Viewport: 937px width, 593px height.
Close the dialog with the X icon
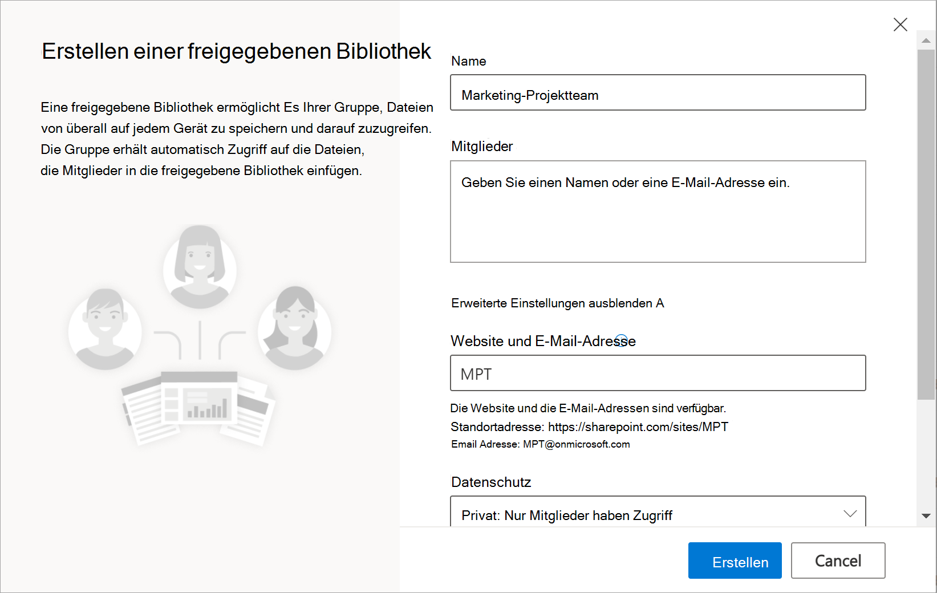click(900, 25)
